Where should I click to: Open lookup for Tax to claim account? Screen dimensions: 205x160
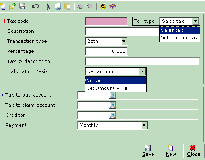[112, 105]
